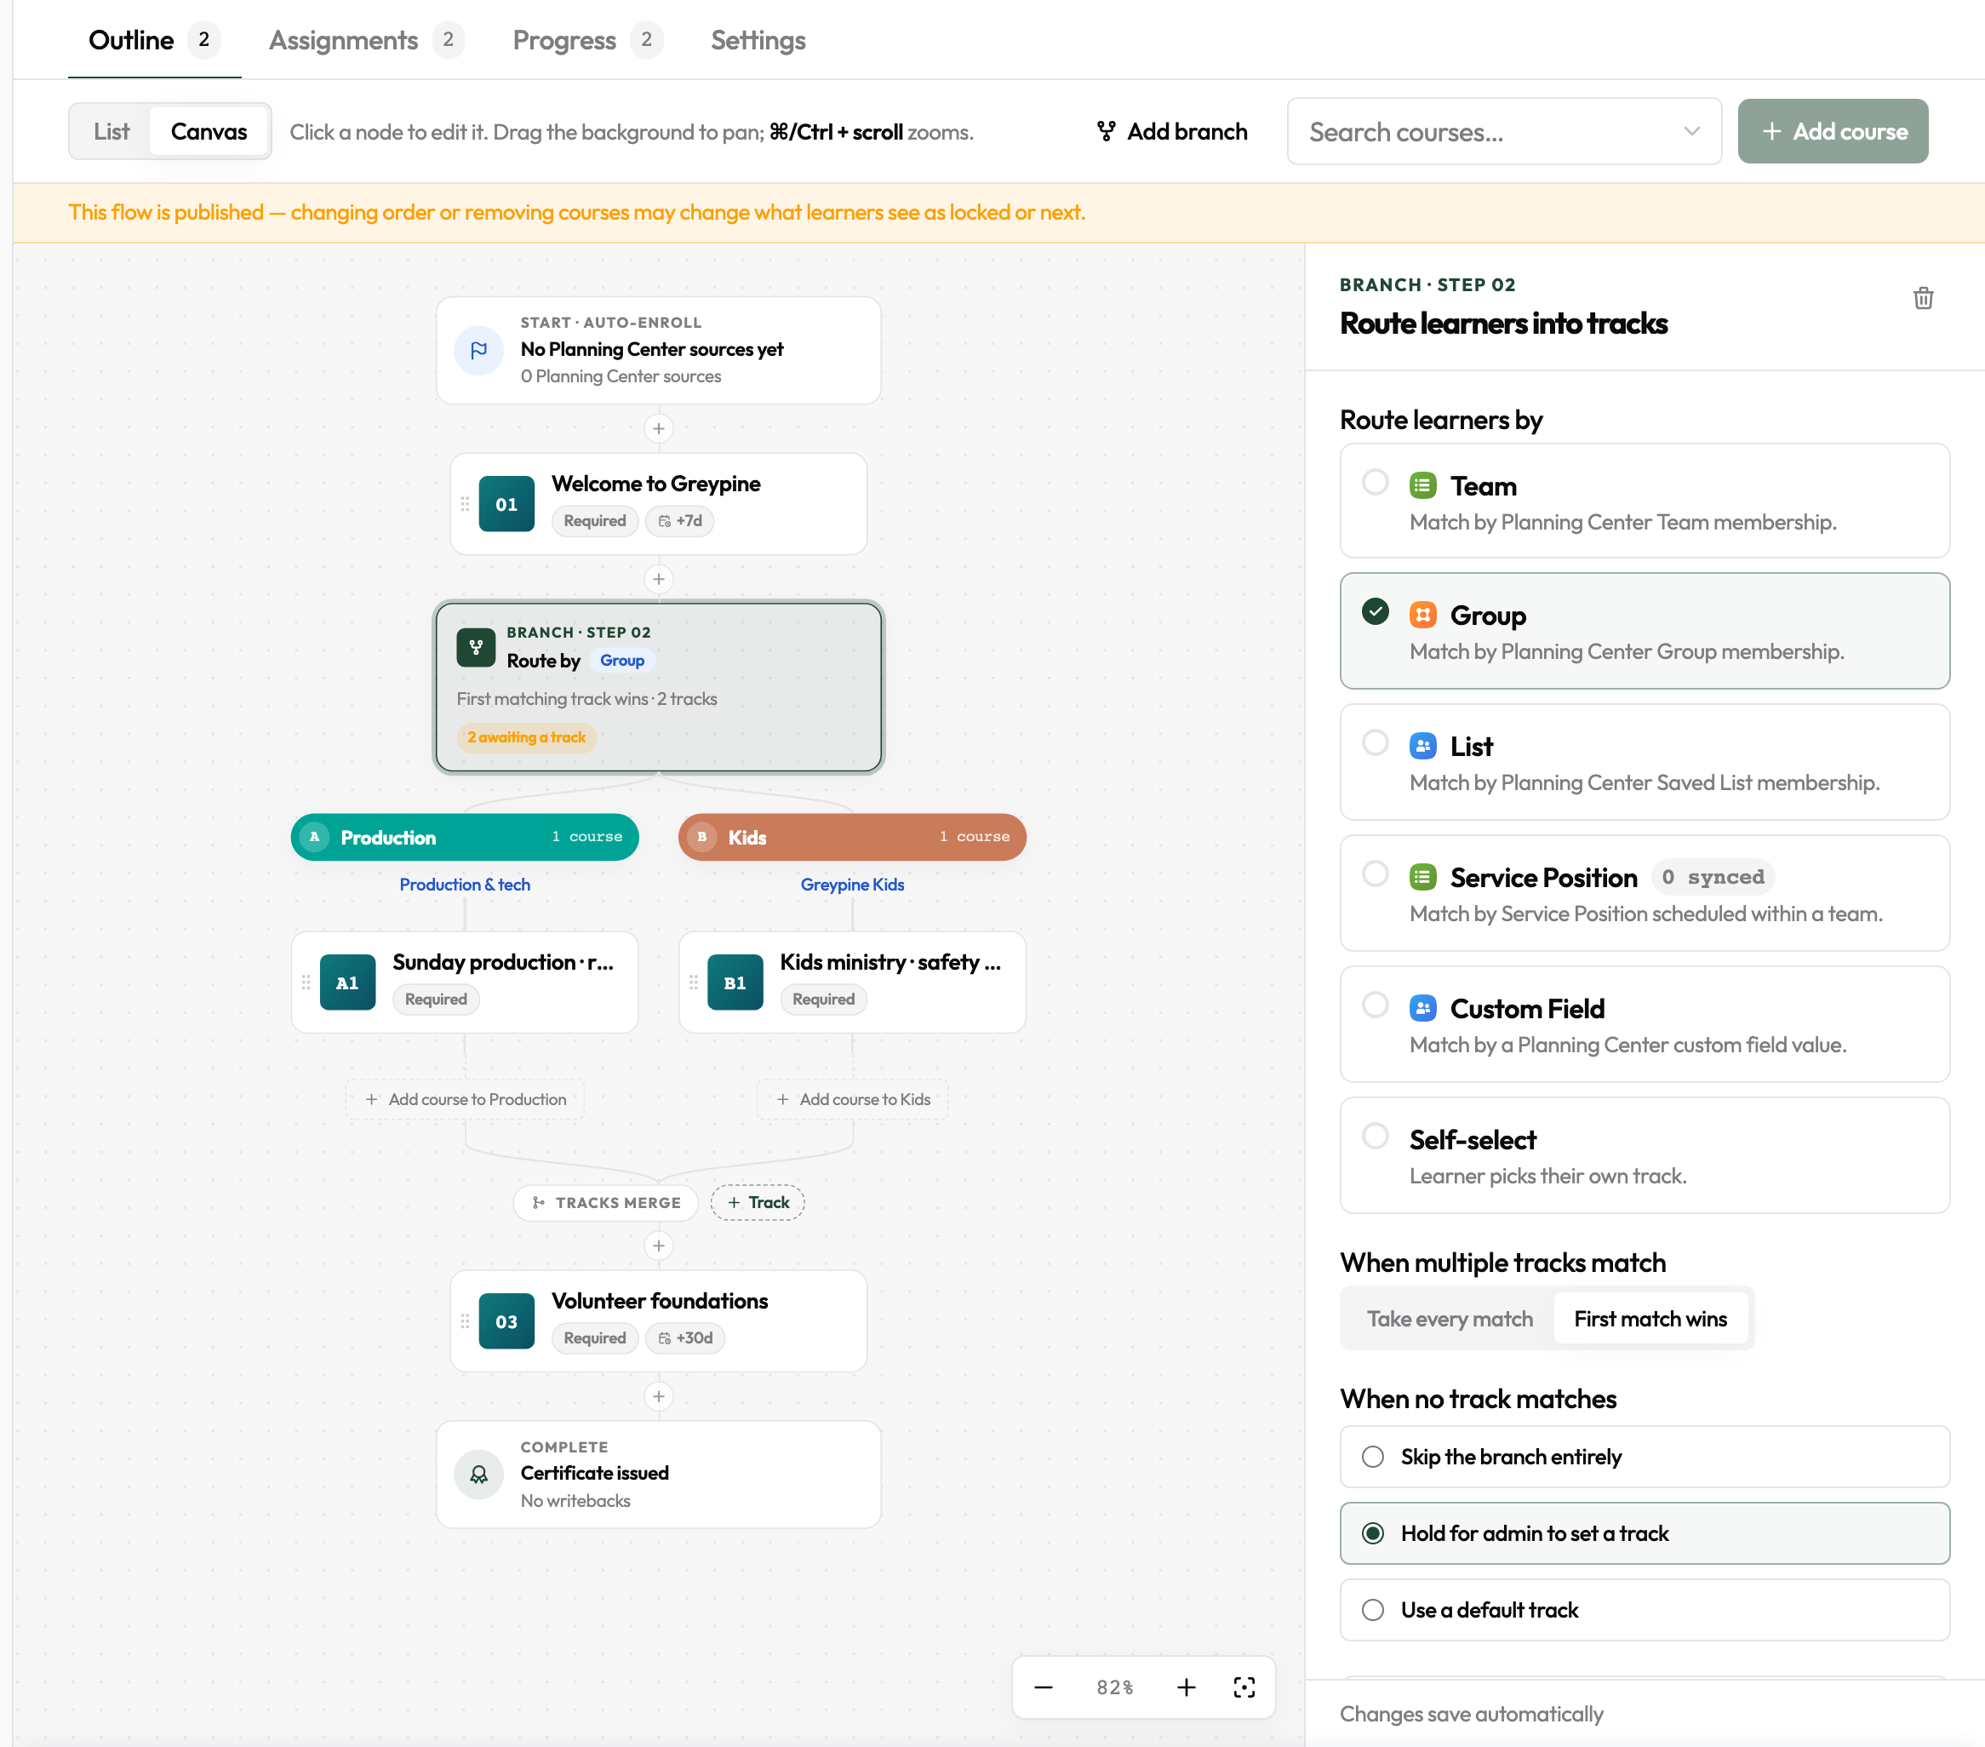The width and height of the screenshot is (1985, 1747).
Task: Open the Search courses dropdown
Action: coord(1504,131)
